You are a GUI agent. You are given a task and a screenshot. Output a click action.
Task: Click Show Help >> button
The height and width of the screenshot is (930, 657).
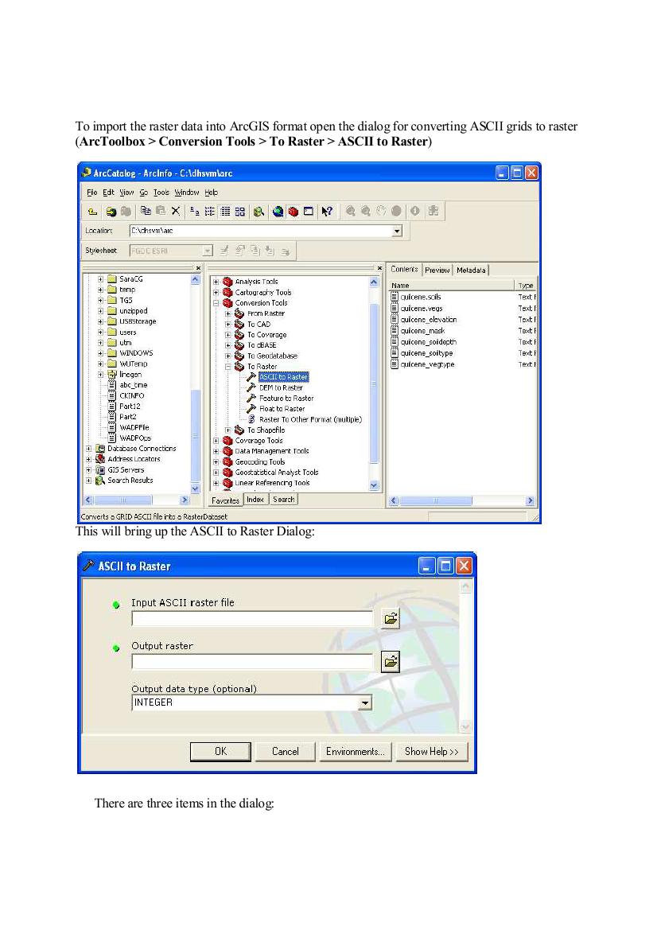[x=432, y=752]
